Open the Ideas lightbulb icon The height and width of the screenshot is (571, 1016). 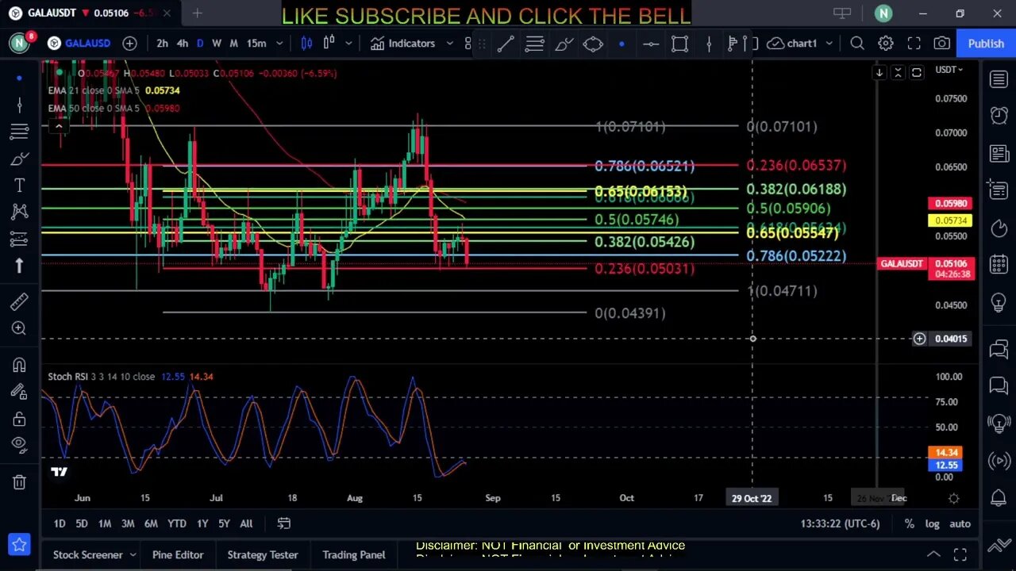pos(999,303)
